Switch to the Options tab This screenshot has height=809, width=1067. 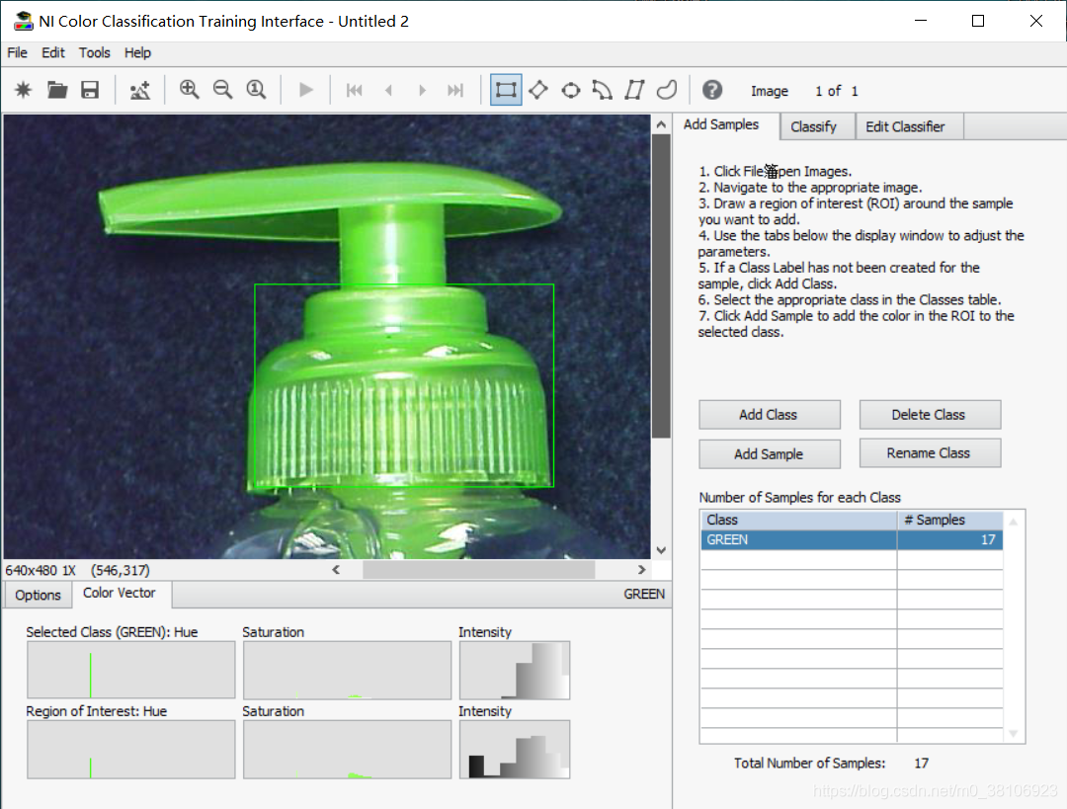[39, 595]
